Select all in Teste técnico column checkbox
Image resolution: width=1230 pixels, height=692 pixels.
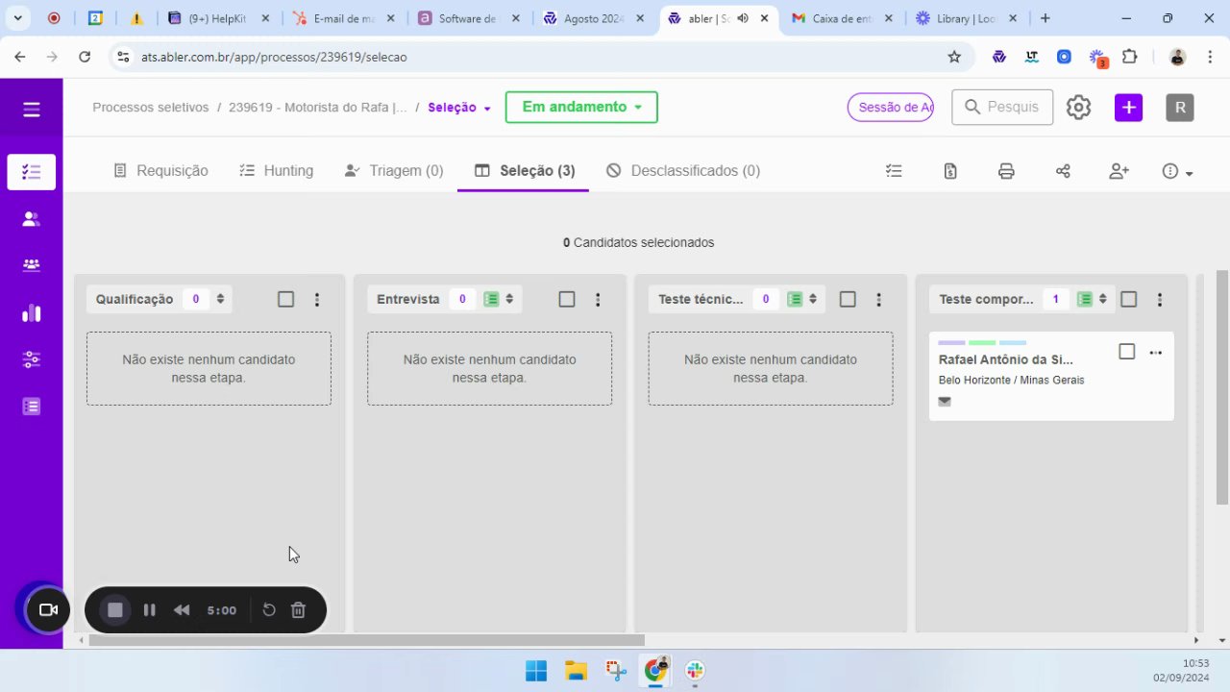[848, 299]
